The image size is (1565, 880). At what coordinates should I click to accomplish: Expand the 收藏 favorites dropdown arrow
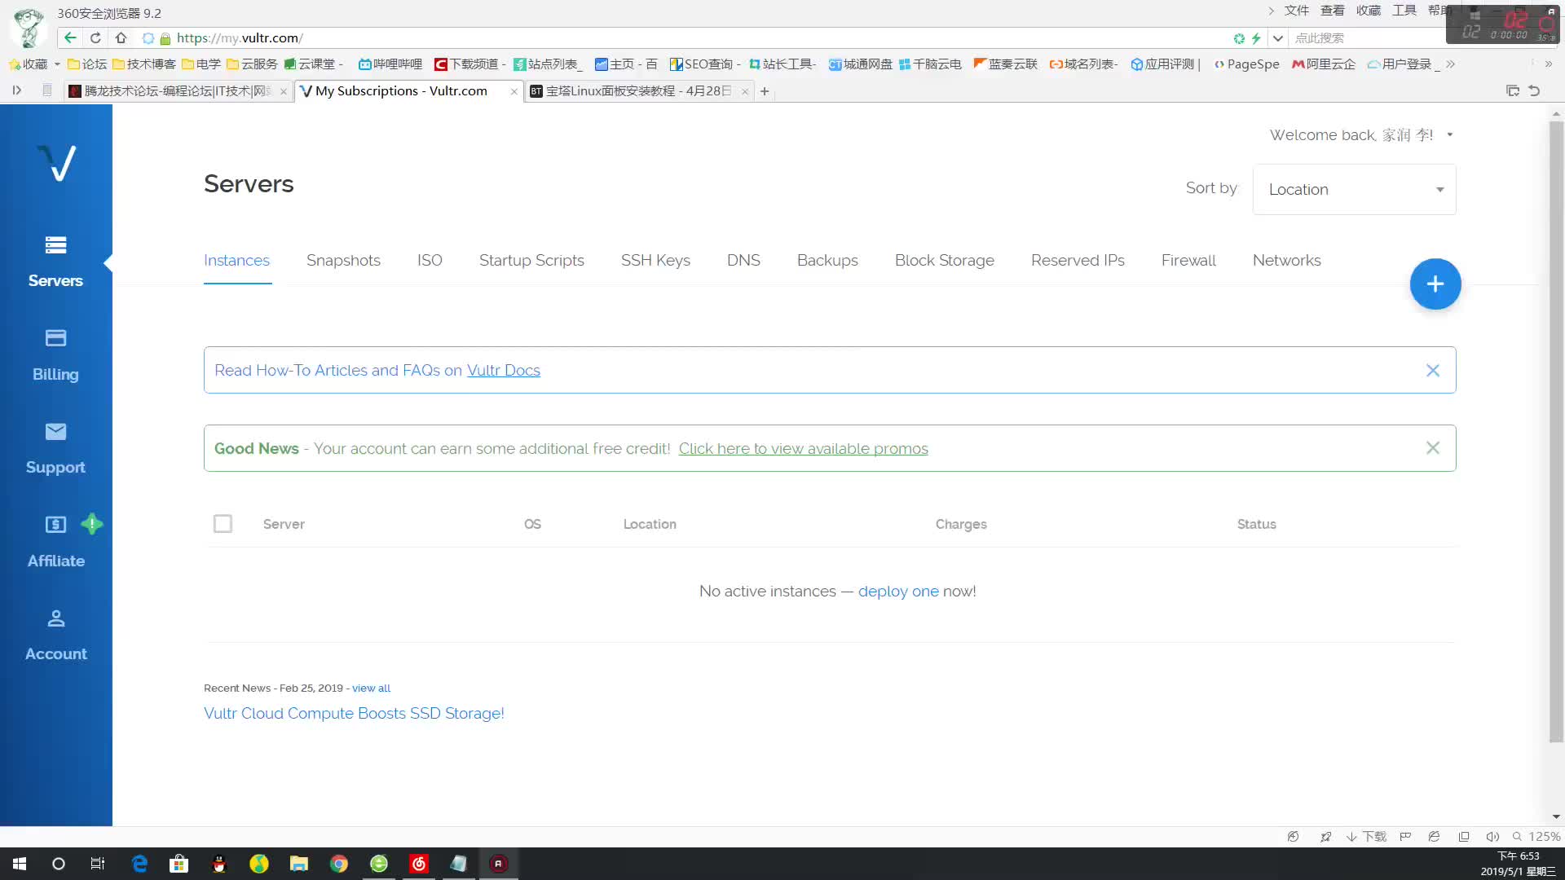point(57,64)
